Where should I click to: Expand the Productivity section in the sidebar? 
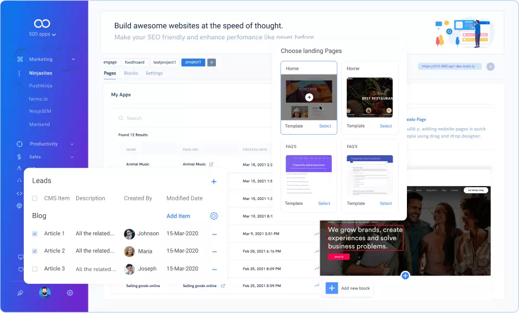72,144
